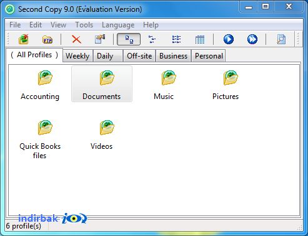Maximize the Second Copy window
308x236 pixels.
(x=266, y=7)
